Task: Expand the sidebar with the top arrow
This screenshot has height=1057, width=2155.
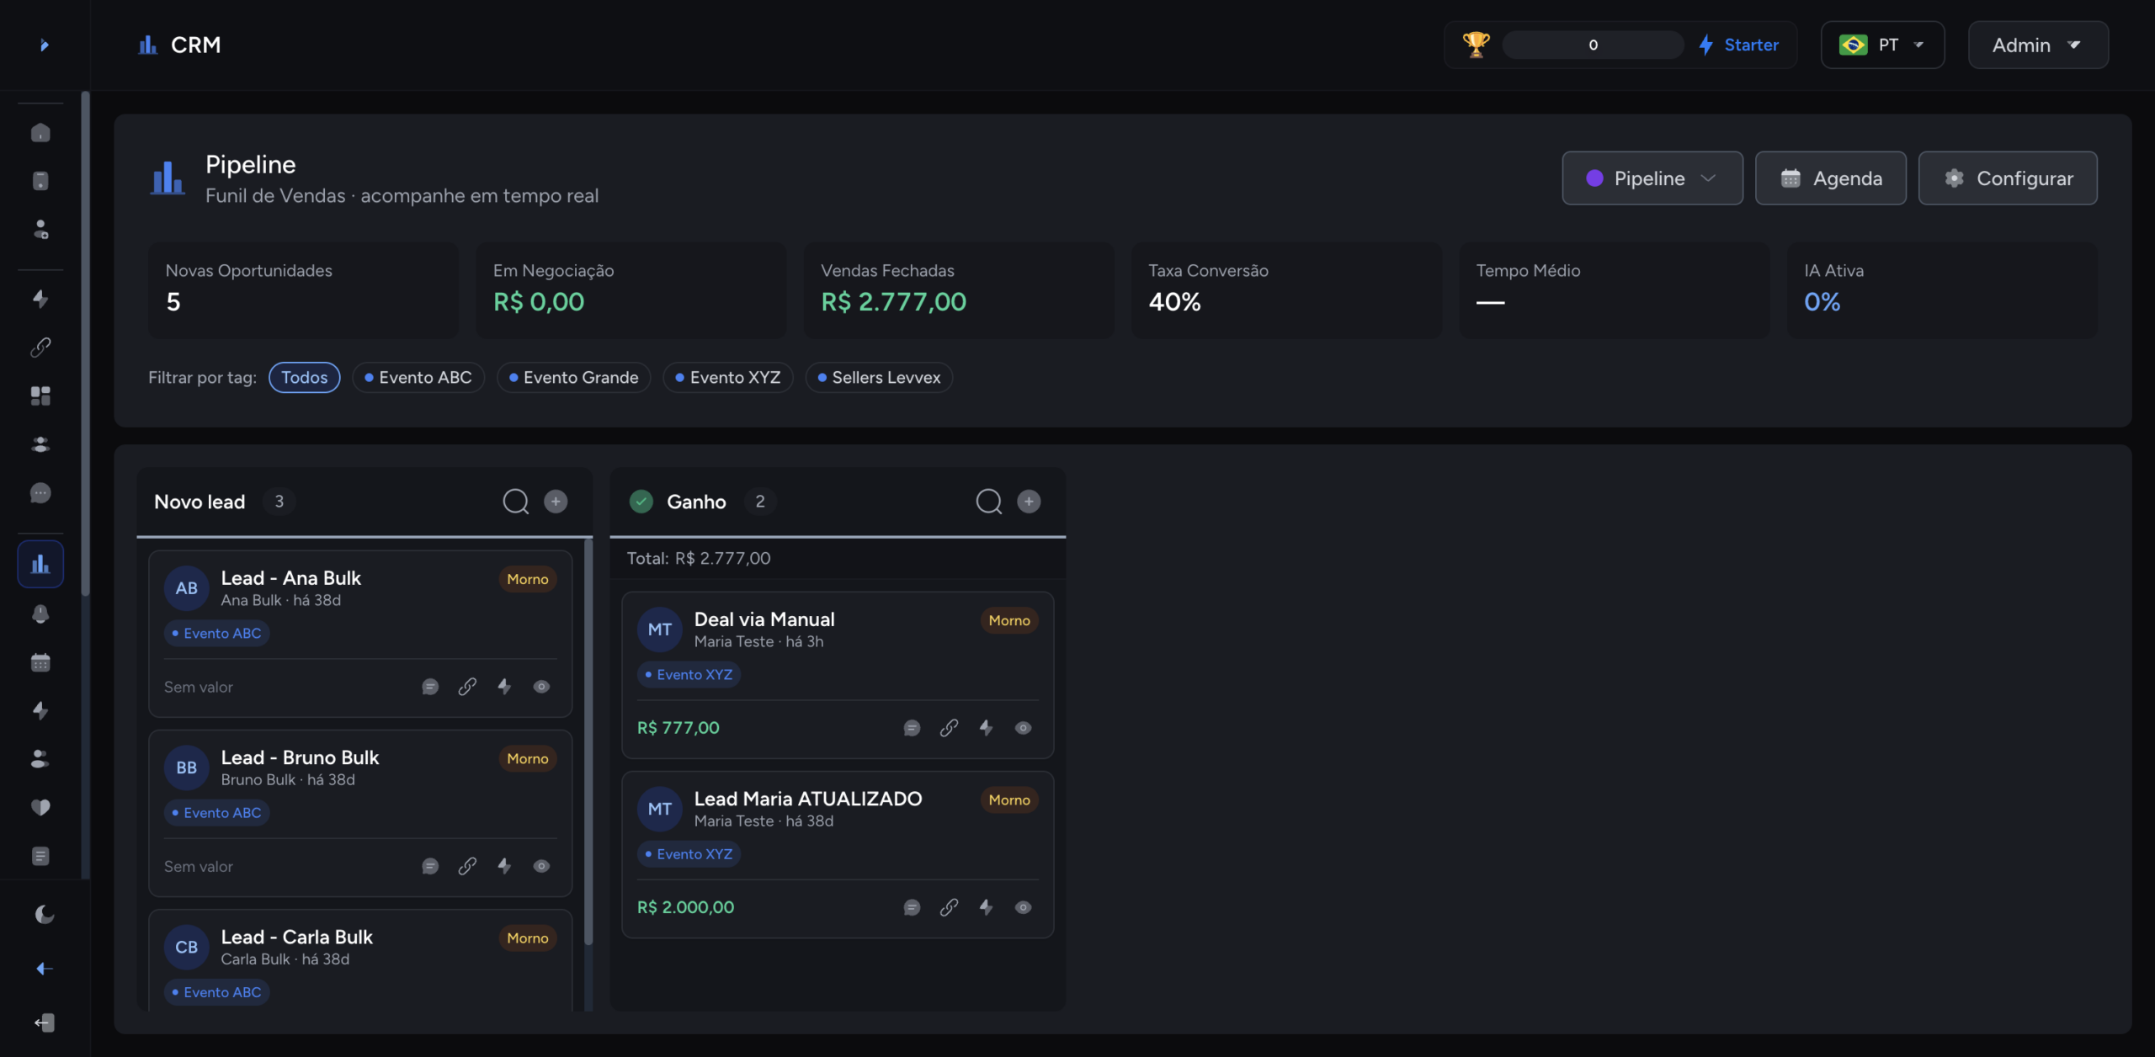Action: [44, 45]
